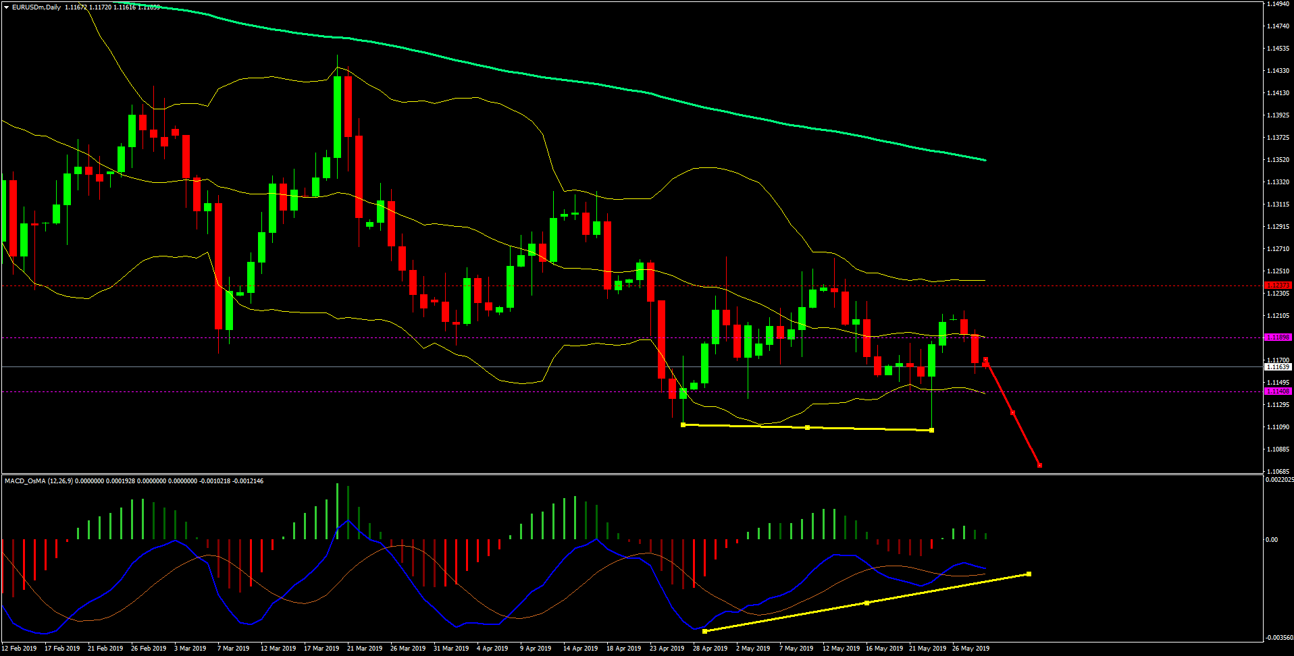The image size is (1294, 656).
Task: Click the 26 May 2019 date label
Action: (x=971, y=649)
